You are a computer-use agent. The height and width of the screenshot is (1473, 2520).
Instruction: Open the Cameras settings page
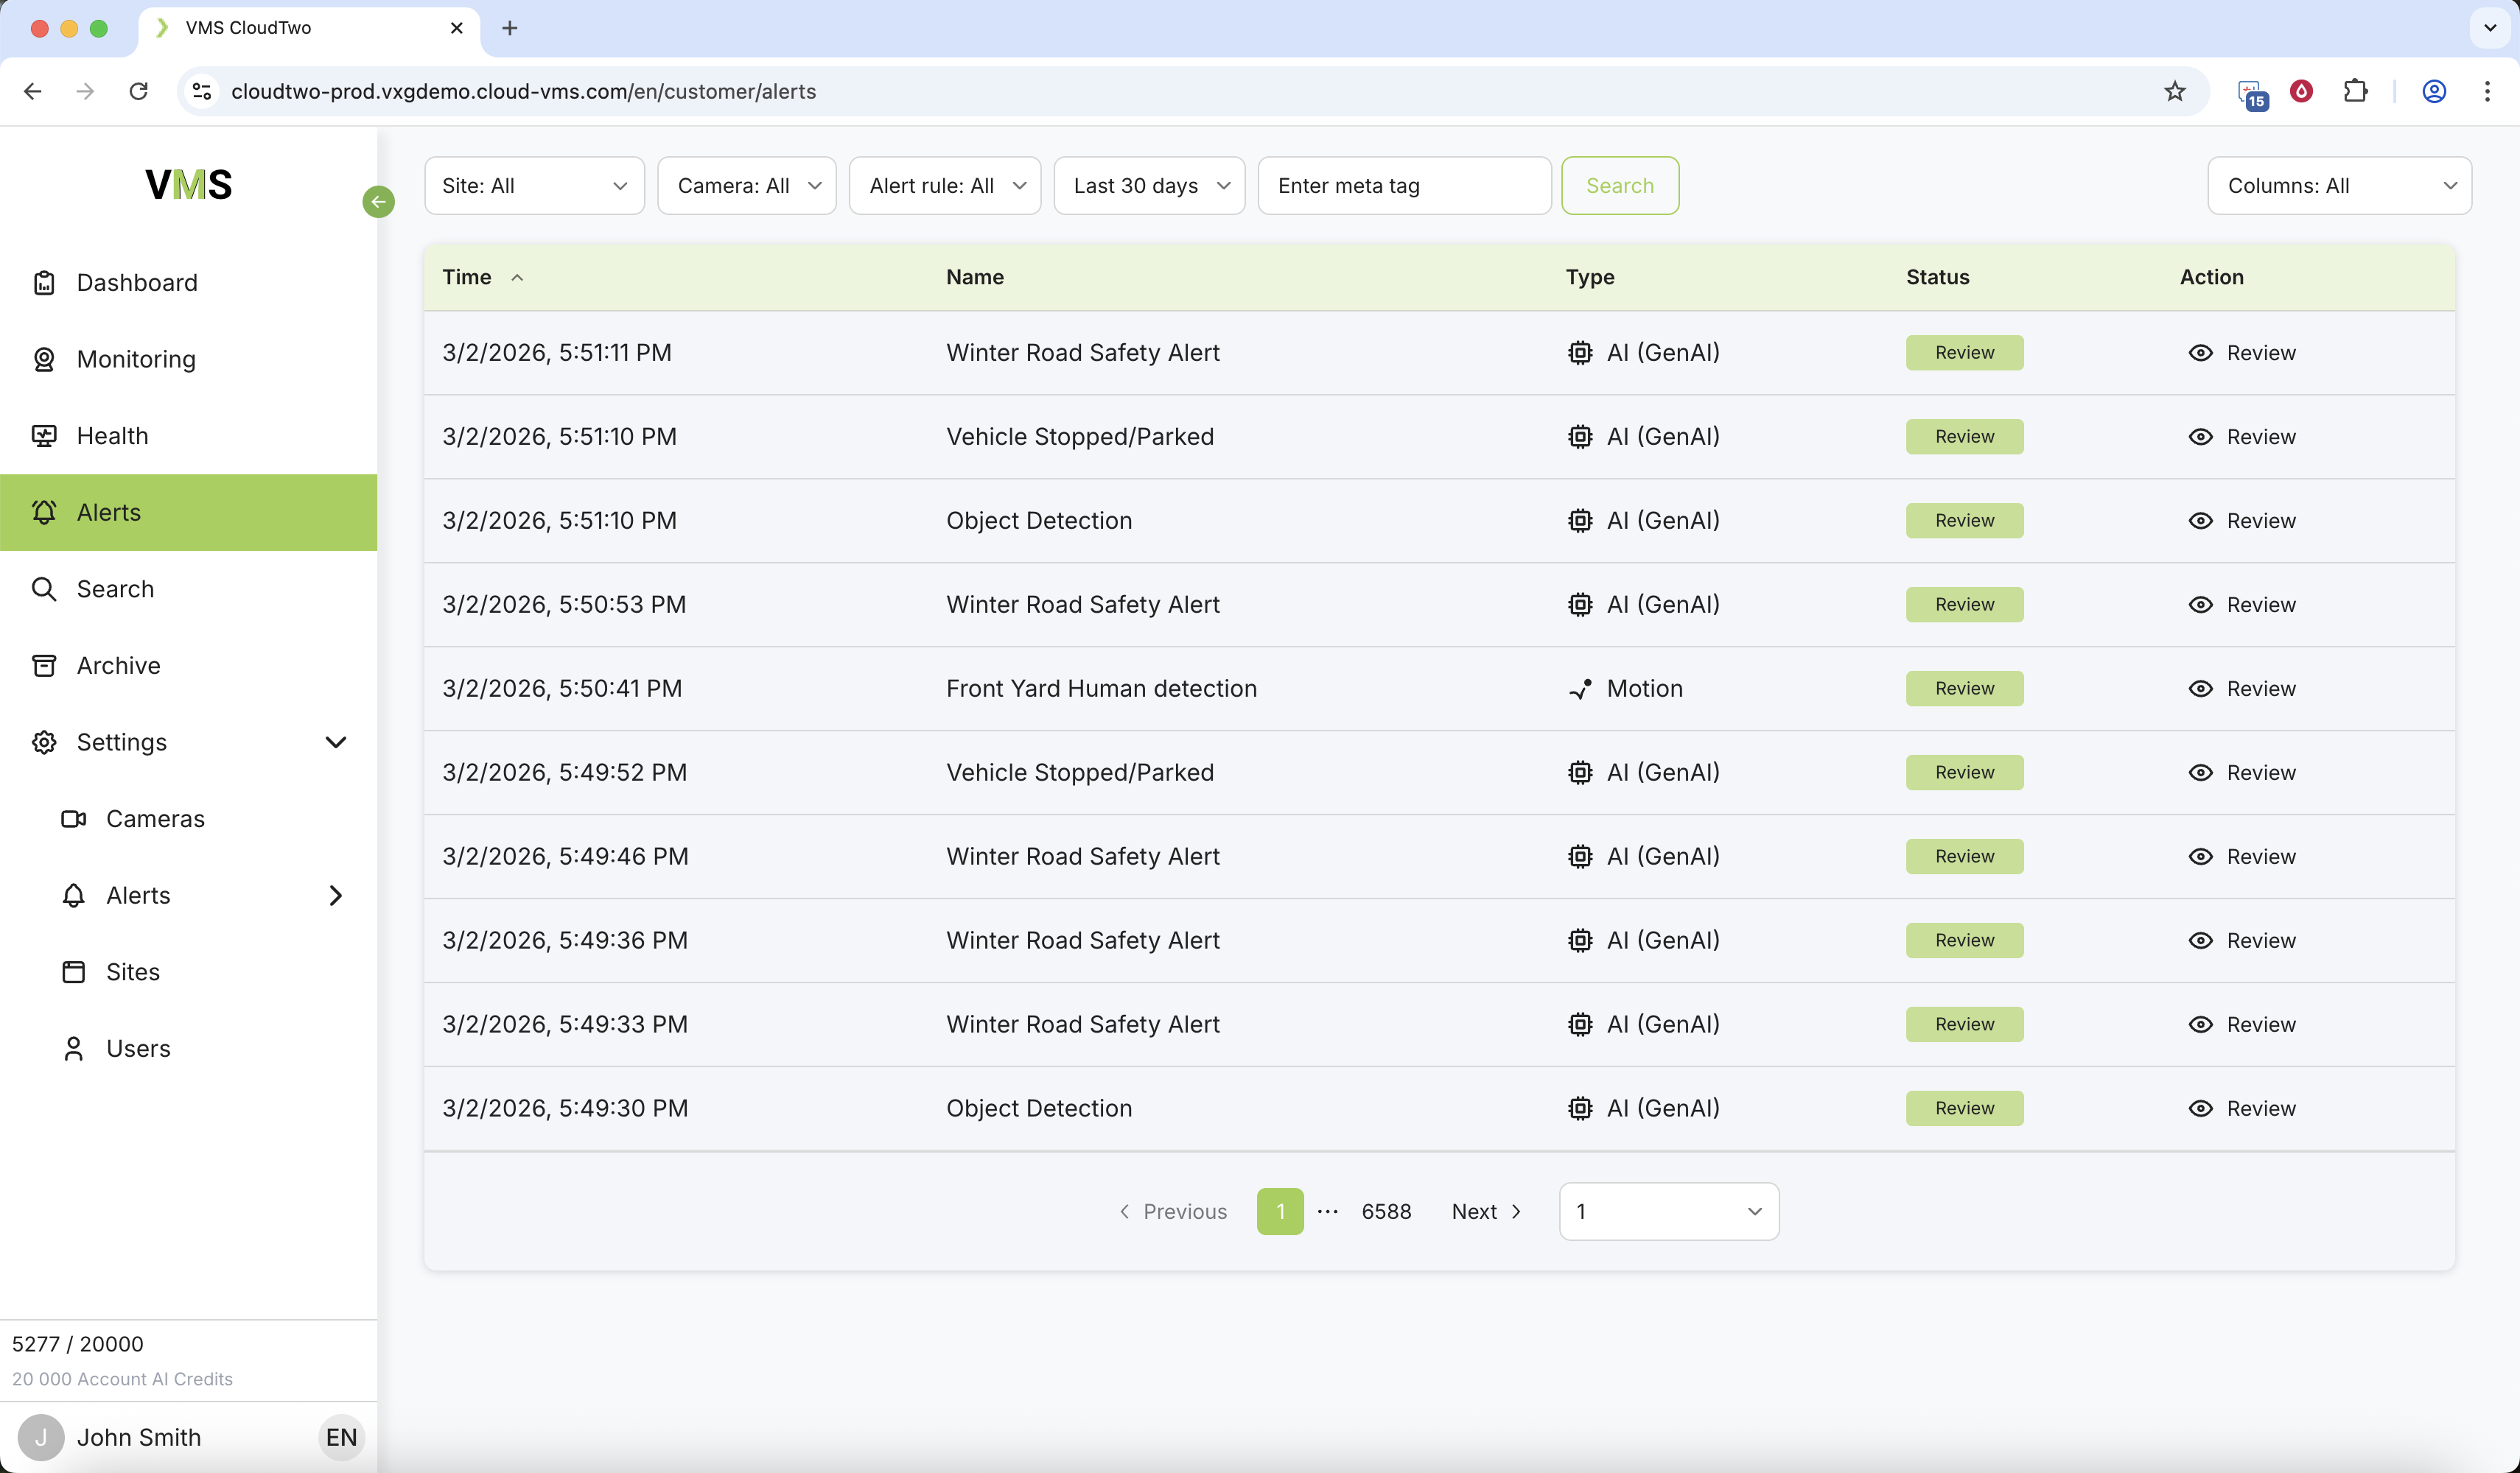click(154, 818)
